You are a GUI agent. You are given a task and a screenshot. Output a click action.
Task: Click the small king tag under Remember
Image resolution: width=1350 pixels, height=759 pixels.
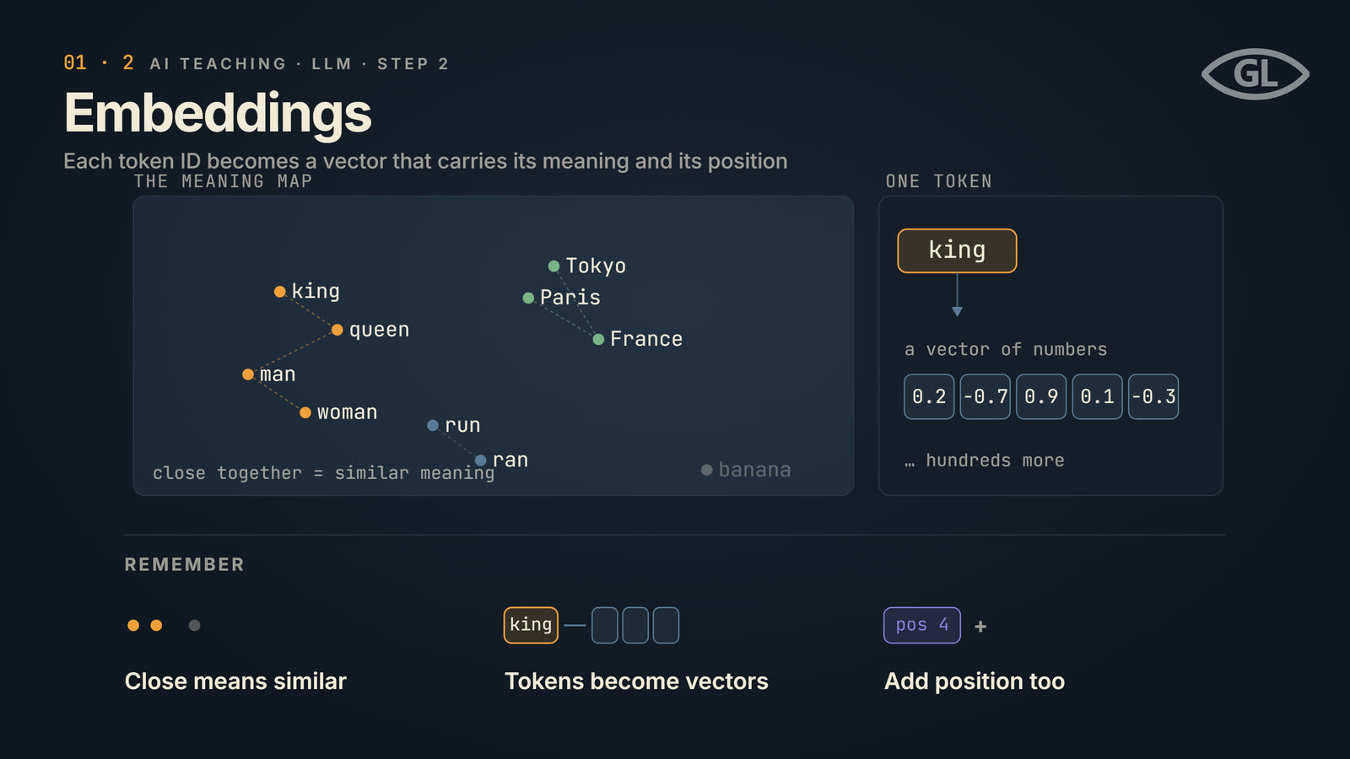coord(531,625)
